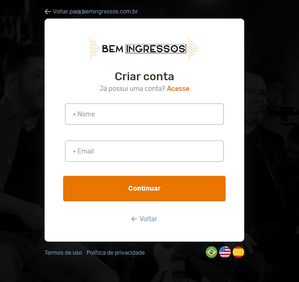Screen dimensions: 299x282
Task: Open the Política de privacidade link
Action: tap(116, 253)
